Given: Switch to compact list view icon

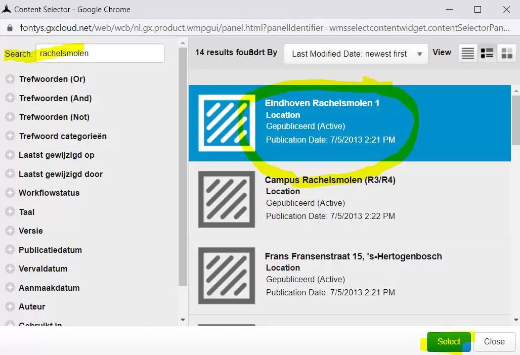Looking at the screenshot, I should coord(468,53).
